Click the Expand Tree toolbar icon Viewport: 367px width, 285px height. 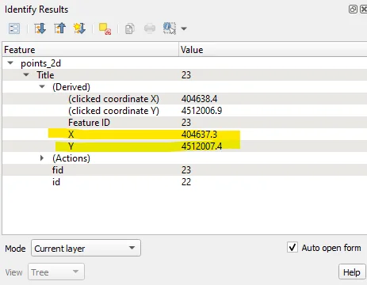coord(40,28)
